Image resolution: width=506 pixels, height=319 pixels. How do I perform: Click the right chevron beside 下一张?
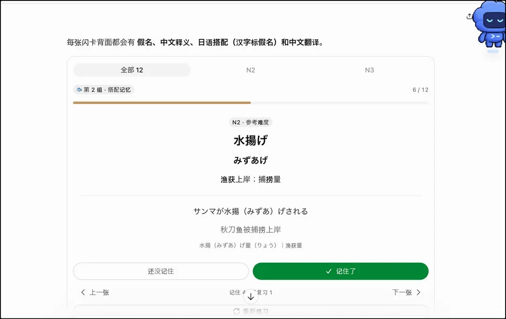[x=418, y=293]
